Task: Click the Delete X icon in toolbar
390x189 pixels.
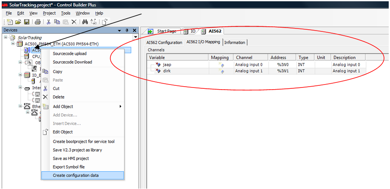Action: point(74,22)
